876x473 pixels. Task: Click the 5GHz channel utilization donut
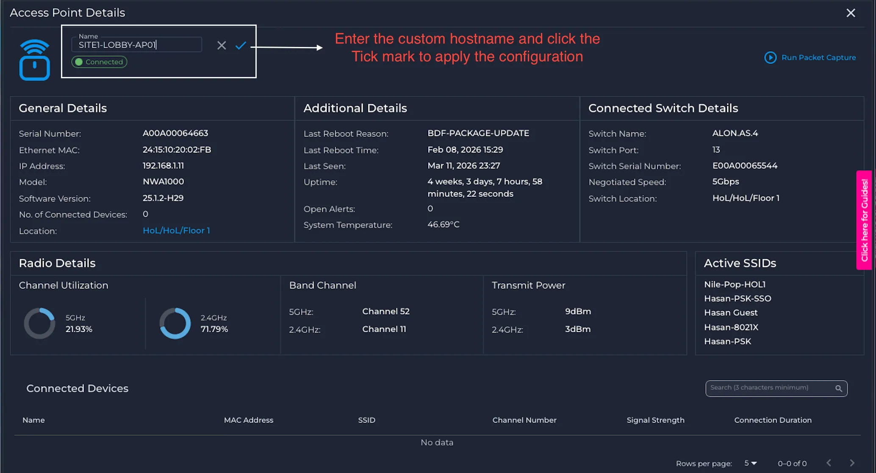[x=39, y=323]
